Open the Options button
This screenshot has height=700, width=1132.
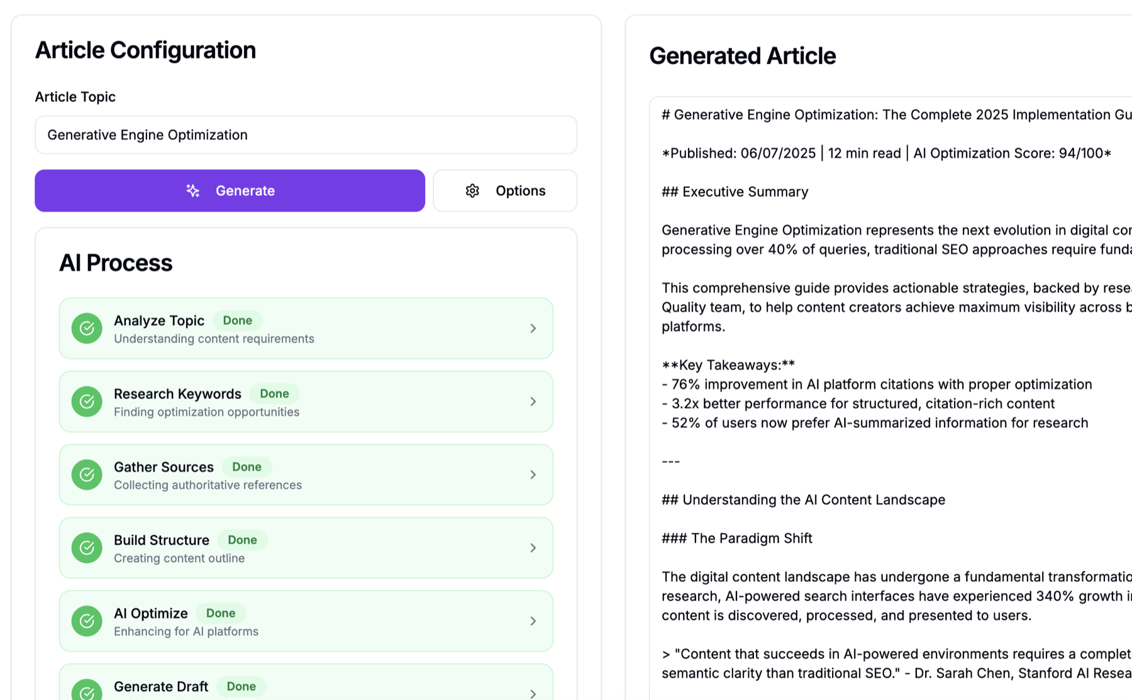505,190
